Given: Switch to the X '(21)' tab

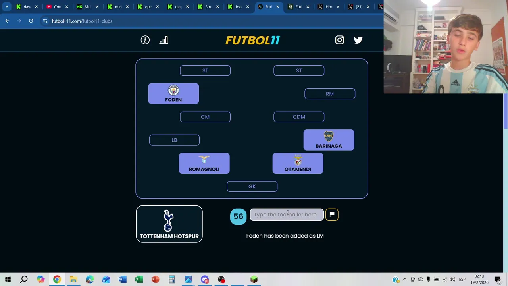Looking at the screenshot, I should 359,7.
